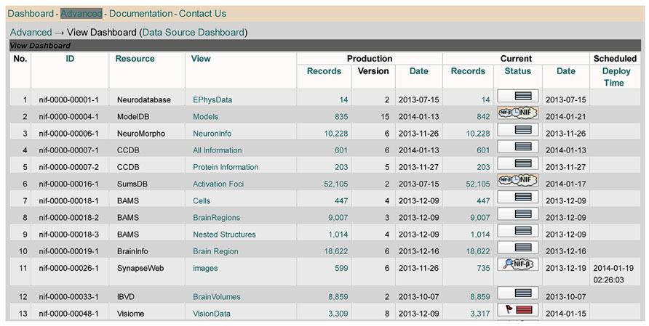Select the View Dashboard panel title
This screenshot has height=326, width=649.
(40, 46)
